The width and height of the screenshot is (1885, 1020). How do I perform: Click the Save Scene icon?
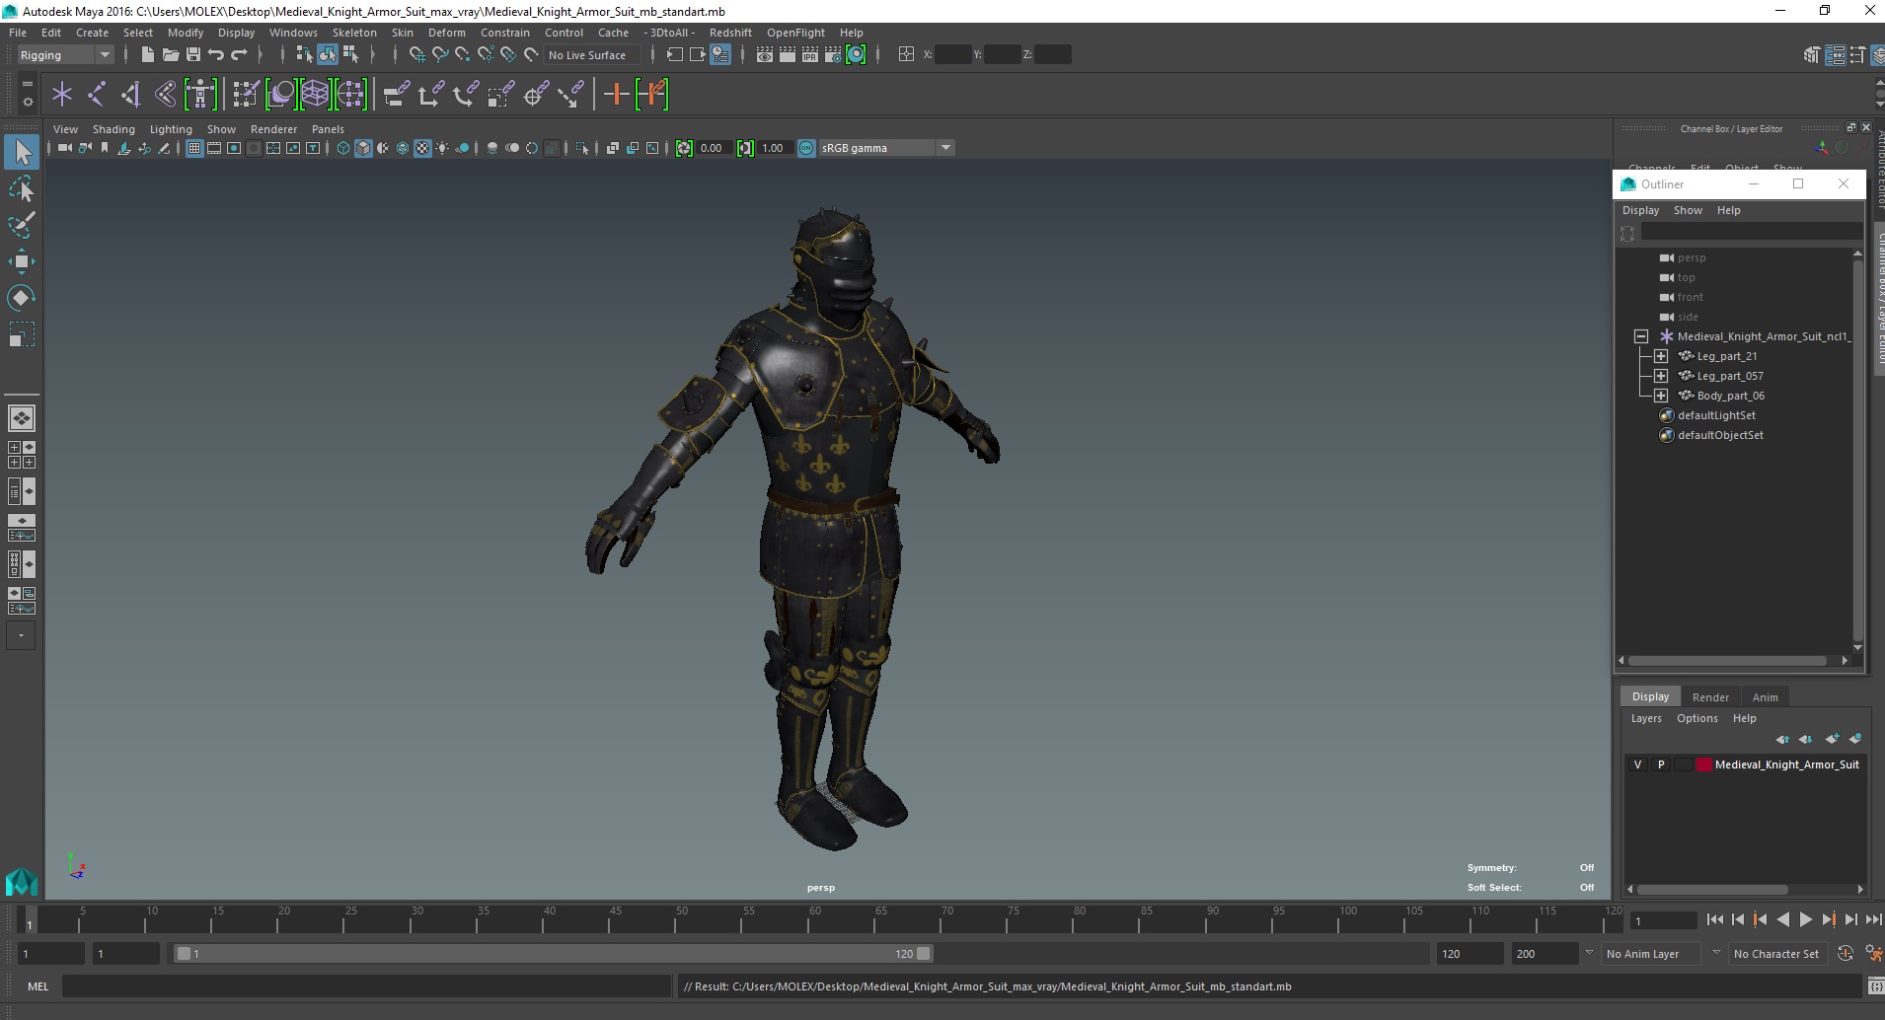point(193,55)
